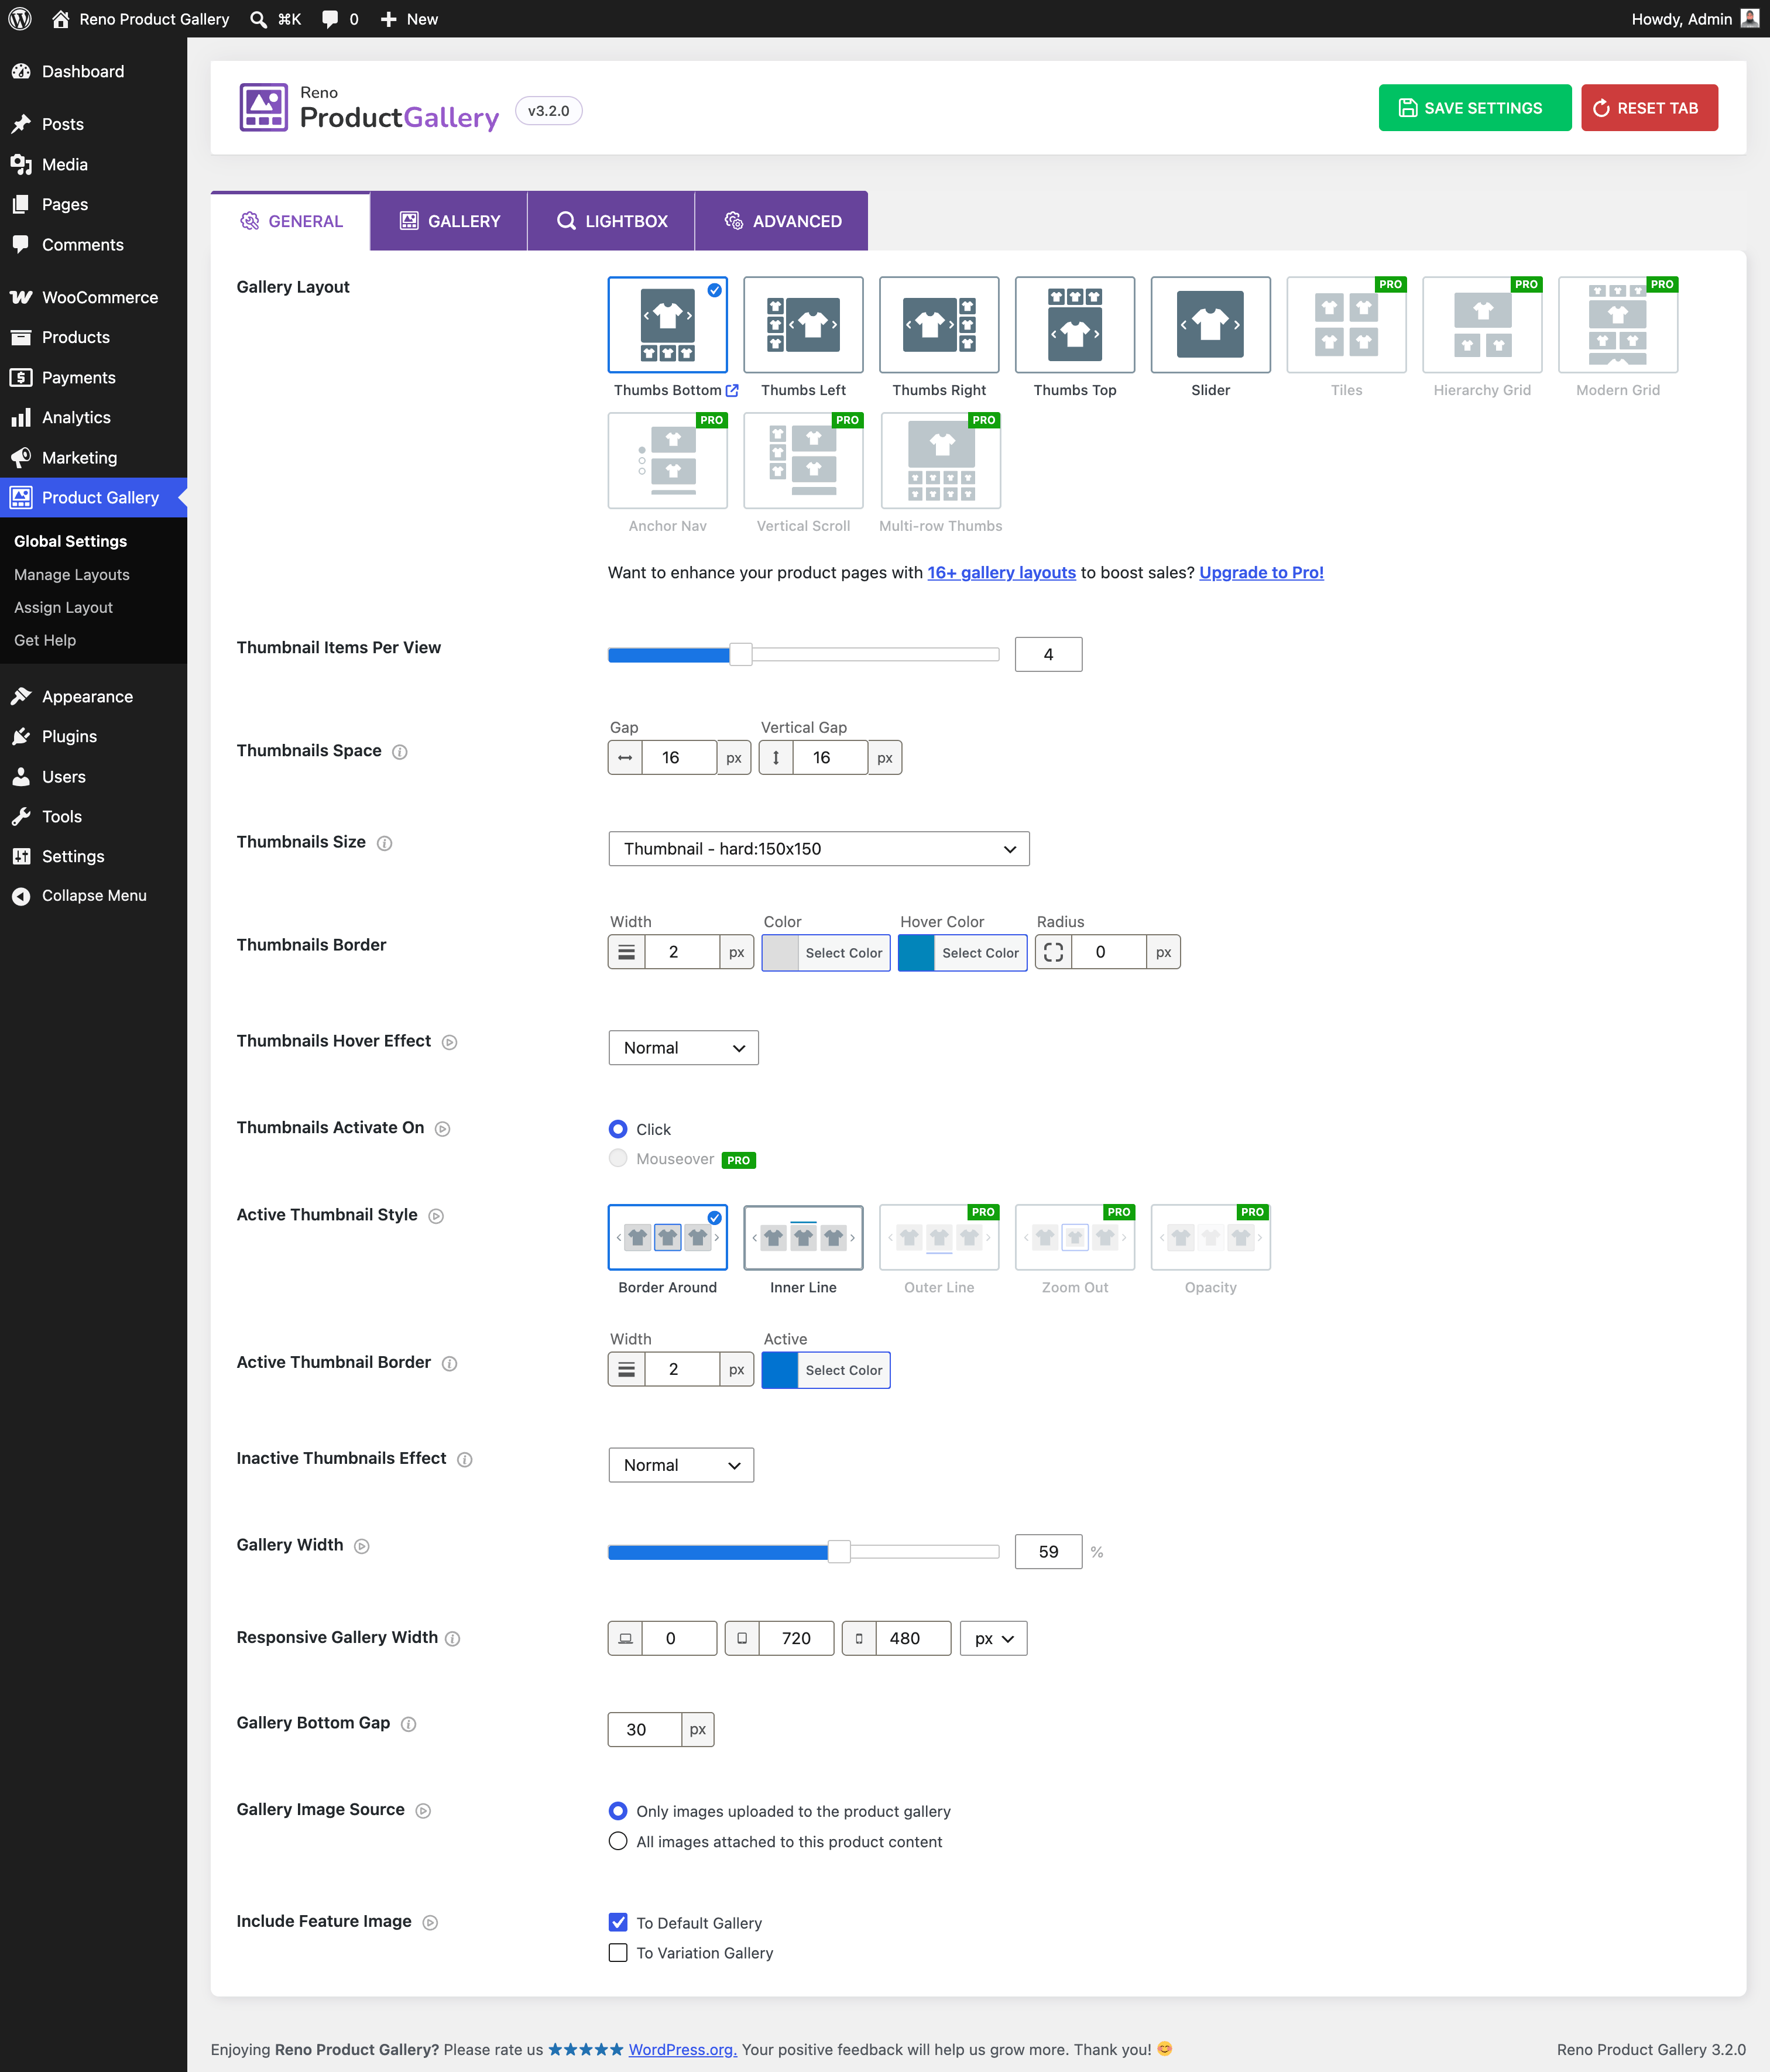Choose the Modern Grid PRO layout
Viewport: 1770px width, 2072px height.
pos(1618,324)
